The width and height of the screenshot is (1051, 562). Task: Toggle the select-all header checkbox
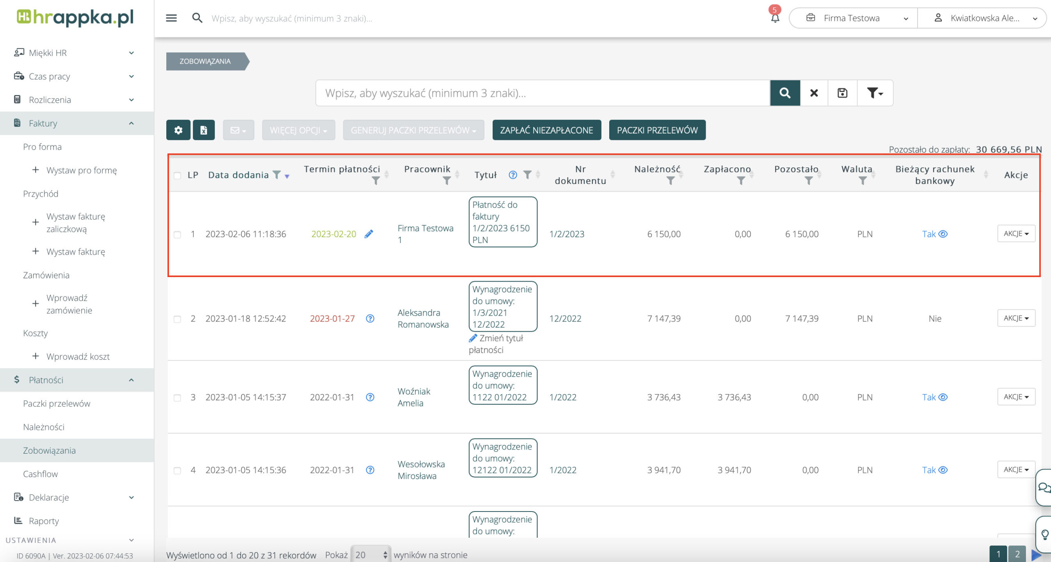tap(177, 176)
